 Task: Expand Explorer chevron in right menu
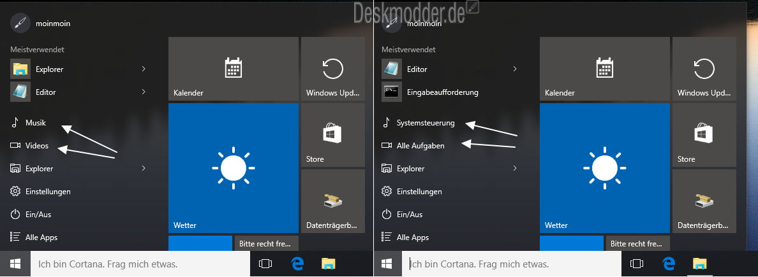pyautogui.click(x=515, y=168)
